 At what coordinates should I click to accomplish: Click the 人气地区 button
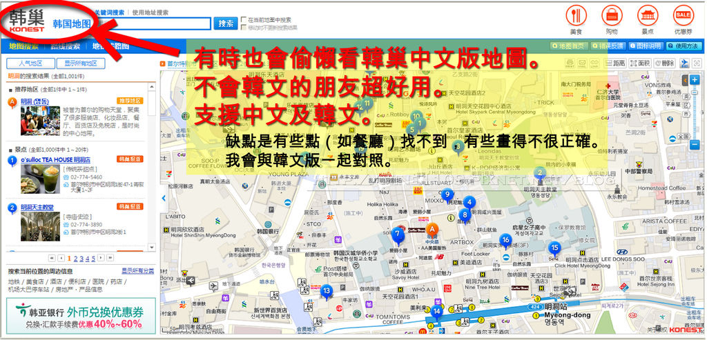point(30,63)
